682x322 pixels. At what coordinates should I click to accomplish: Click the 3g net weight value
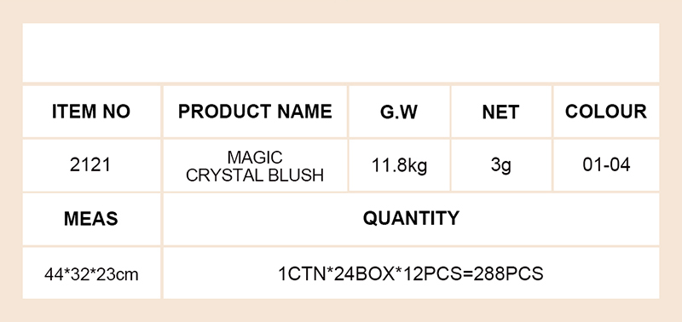(x=501, y=165)
